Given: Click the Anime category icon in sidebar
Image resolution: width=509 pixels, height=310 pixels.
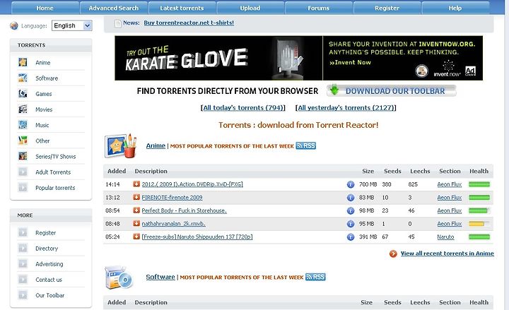Looking at the screenshot, I should [x=23, y=62].
